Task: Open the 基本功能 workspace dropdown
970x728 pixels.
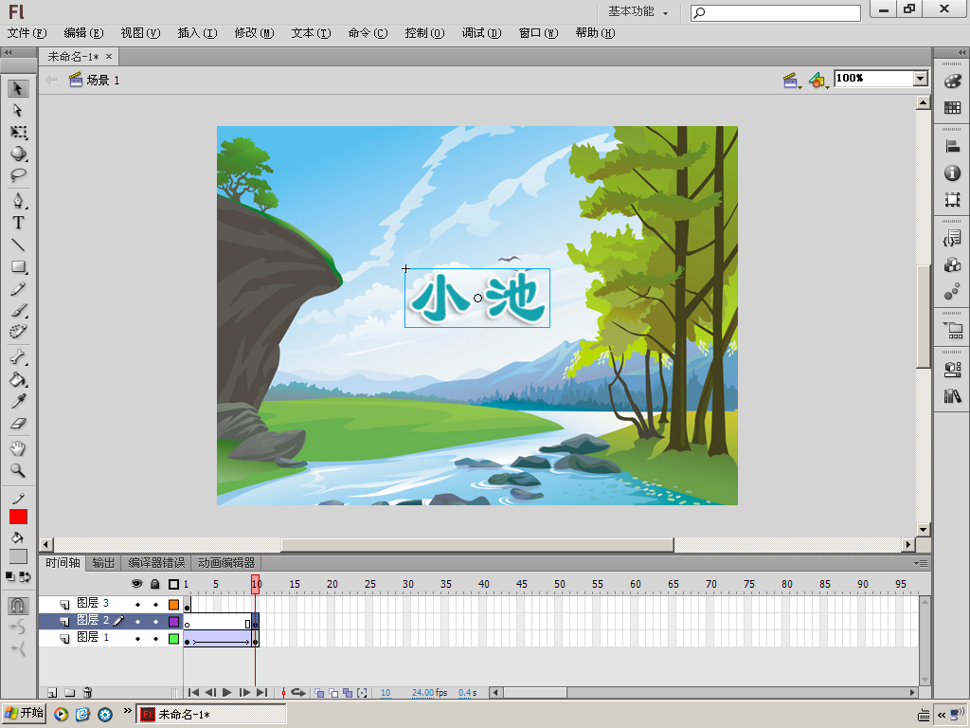Action: (638, 11)
